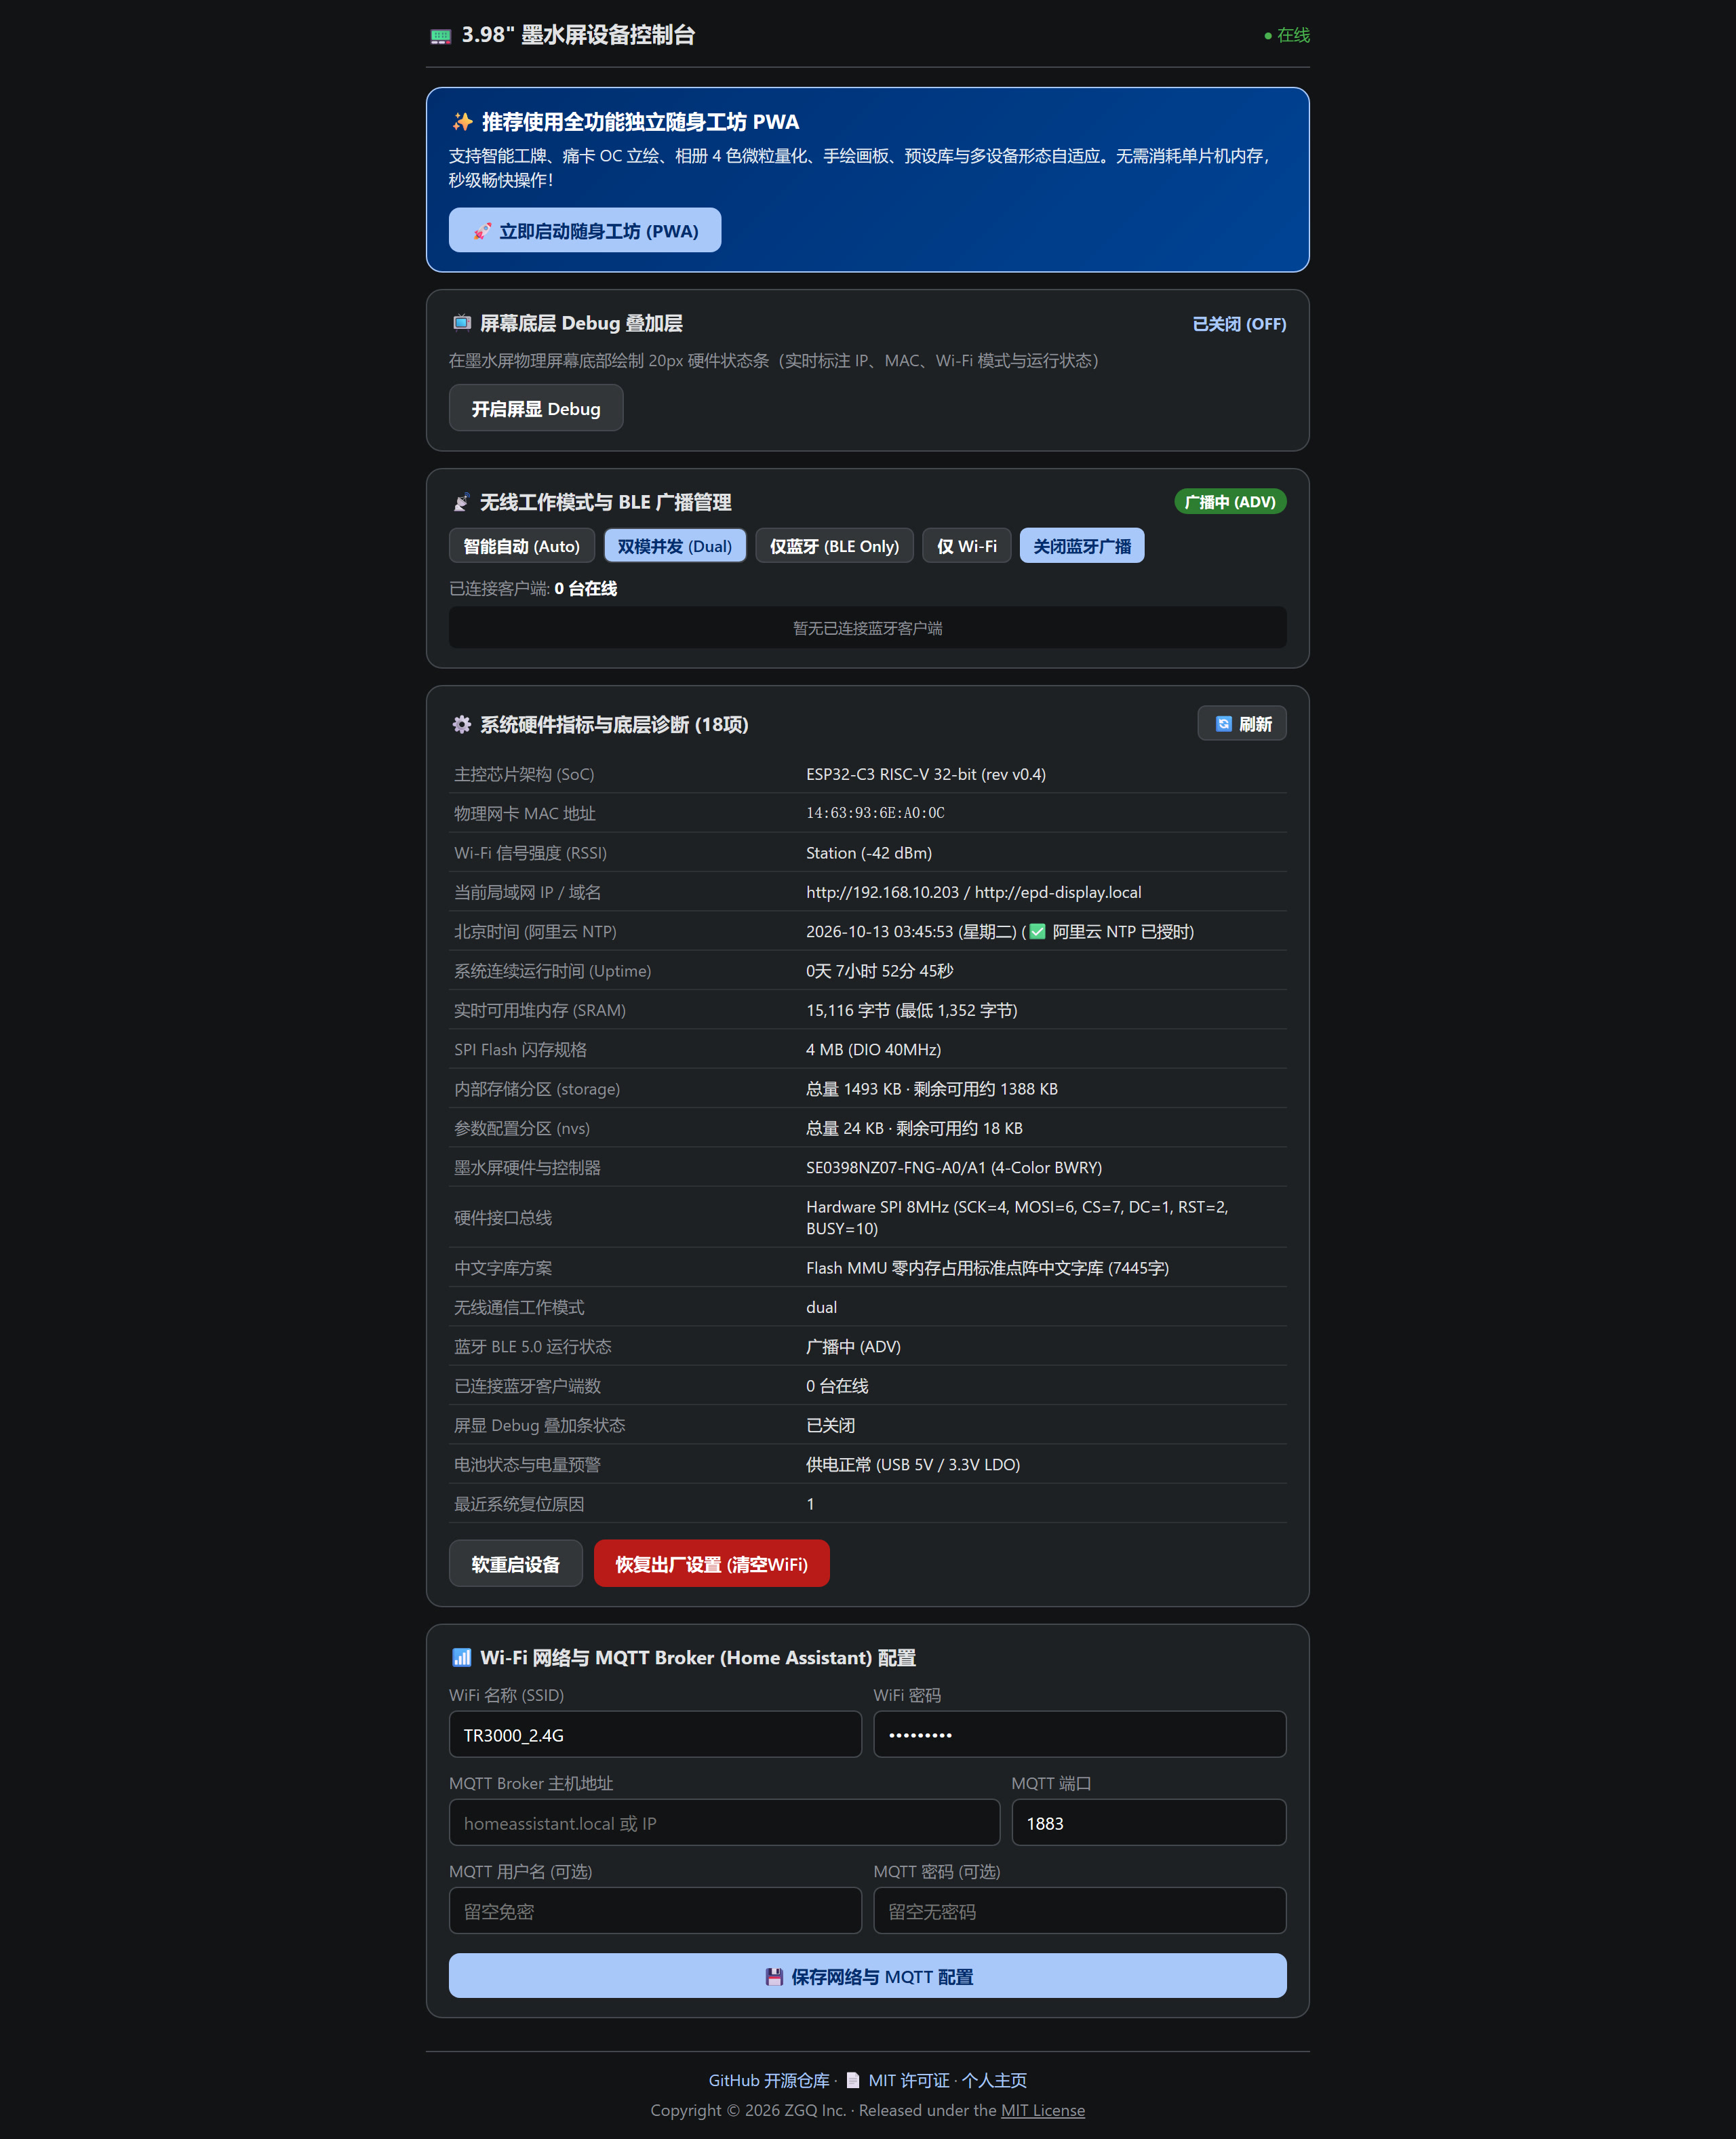Screen dimensions: 1736x2139
Task: Click 关闭蓝牙广播 button
Action: pos(1081,546)
